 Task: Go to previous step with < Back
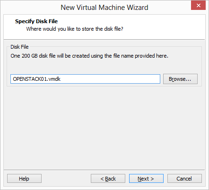[x=108, y=179]
